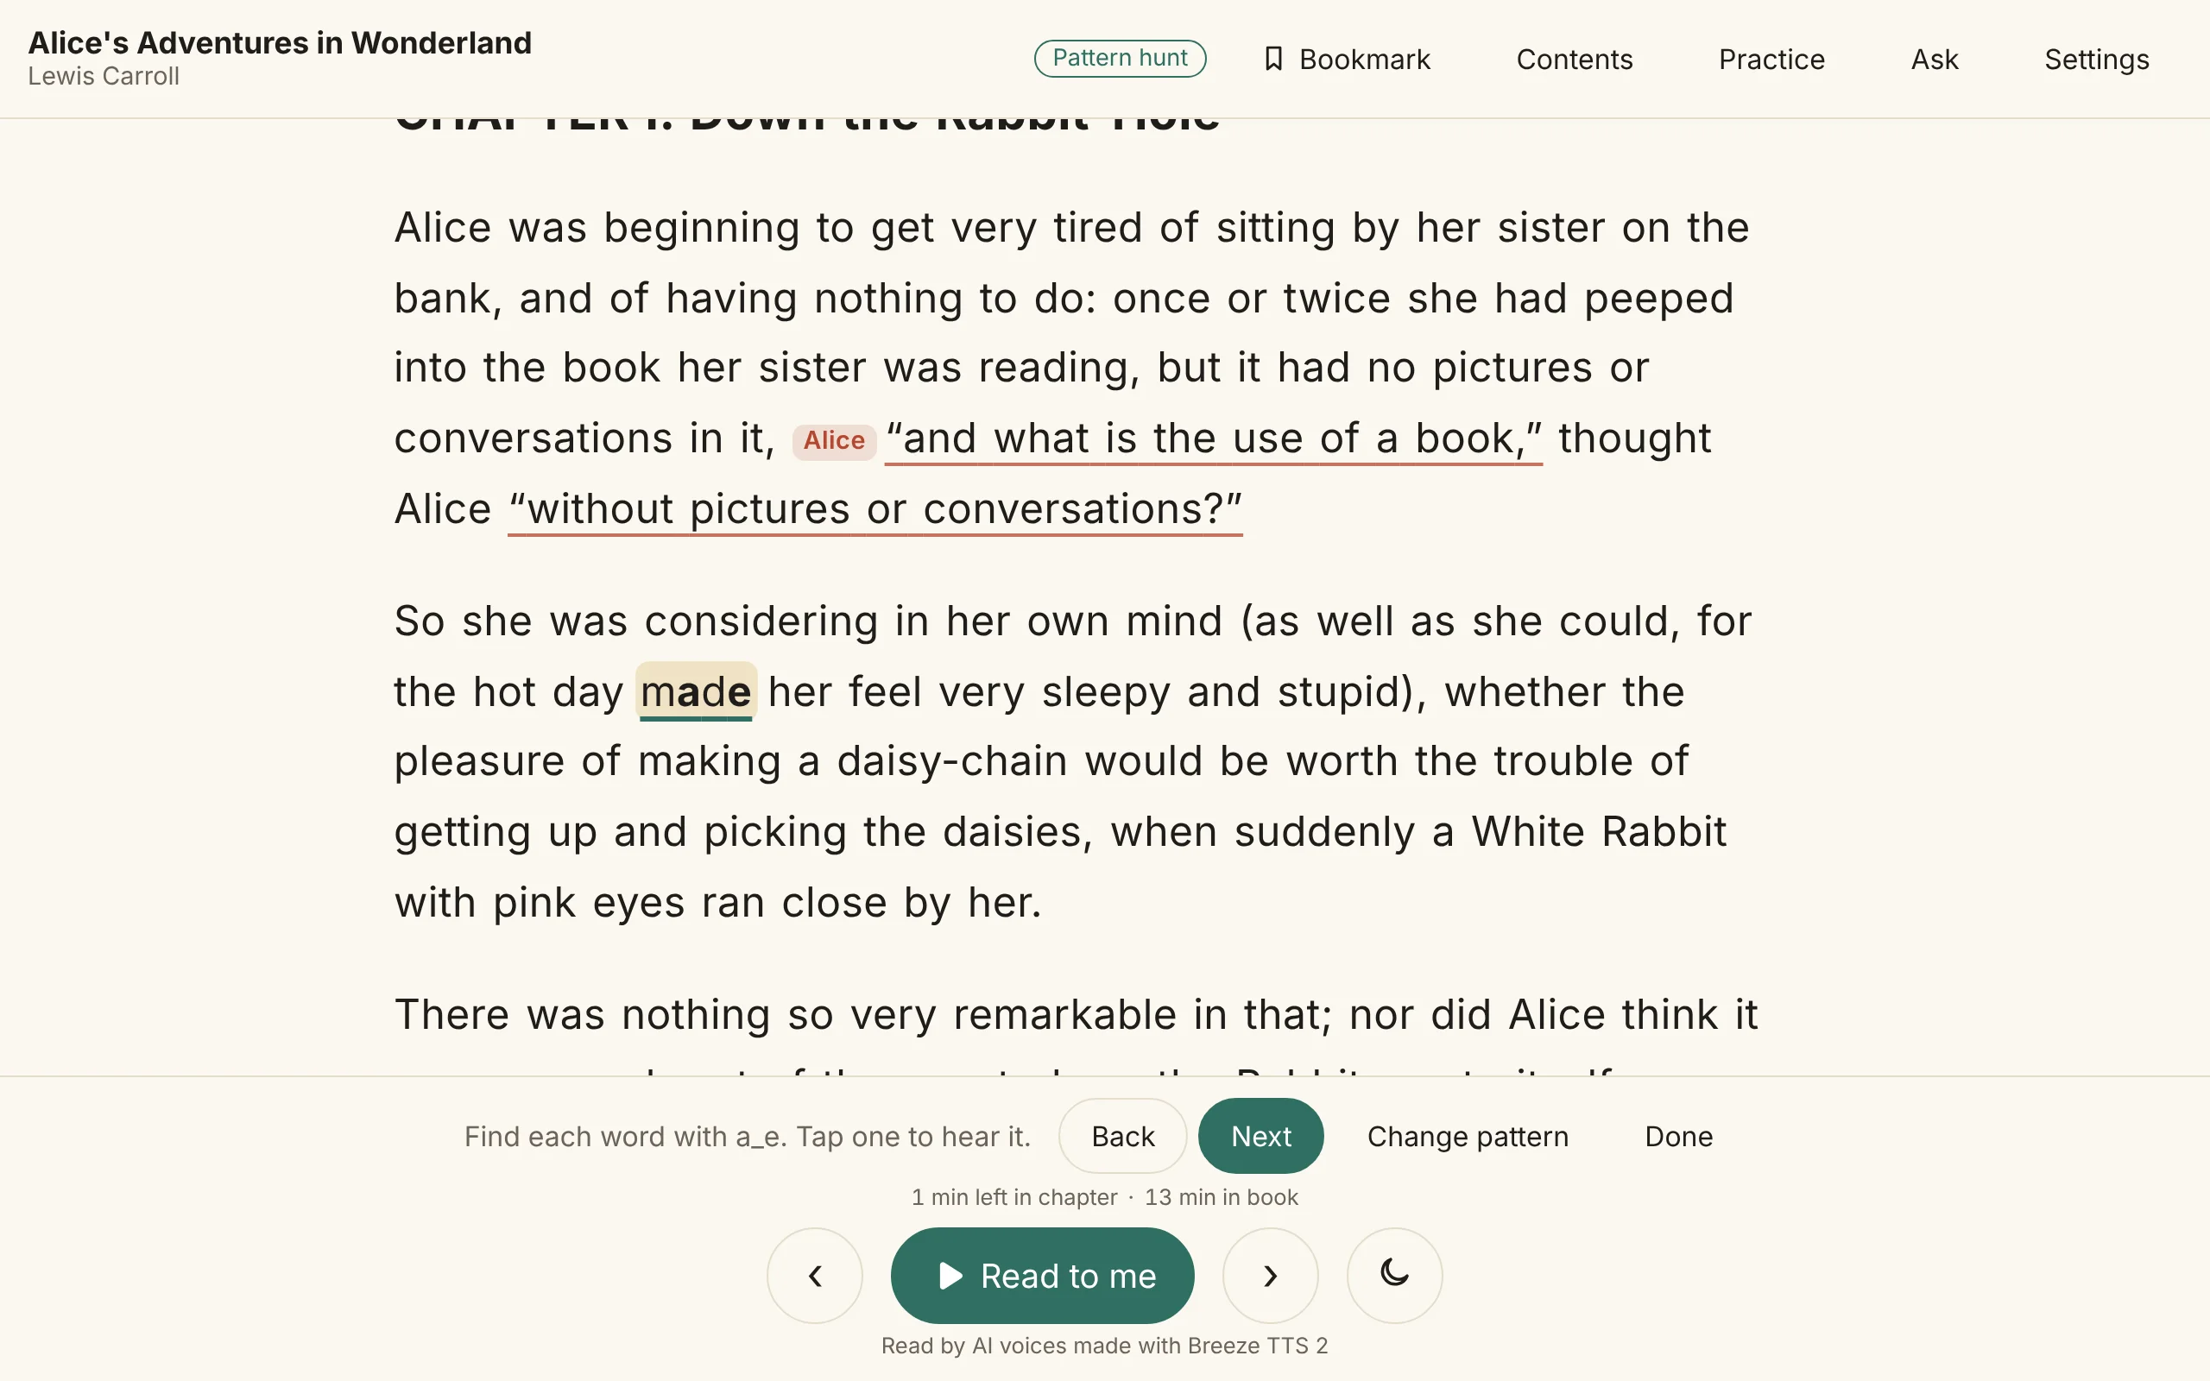Go to next page arrow
2210x1381 pixels.
tap(1270, 1275)
